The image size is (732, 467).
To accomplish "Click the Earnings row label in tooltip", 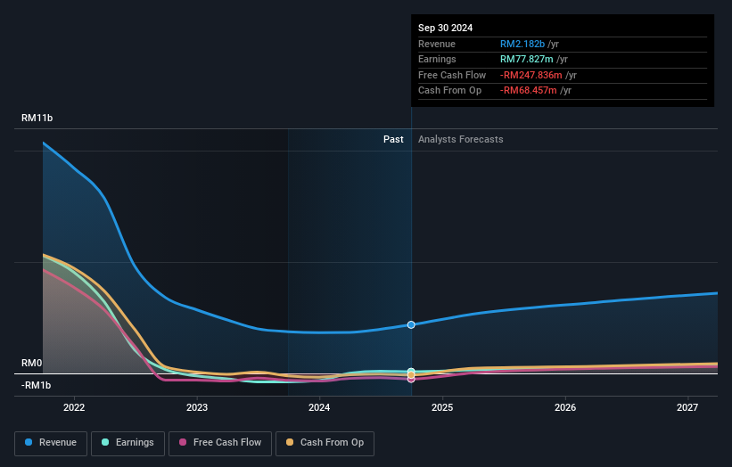I will pyautogui.click(x=437, y=59).
